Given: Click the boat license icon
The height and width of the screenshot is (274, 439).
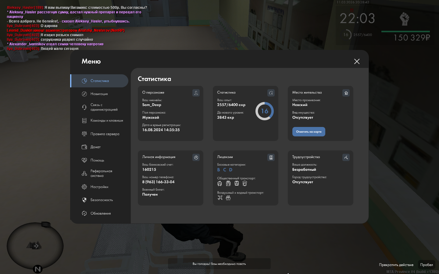Looking at the screenshot, I should [228, 198].
